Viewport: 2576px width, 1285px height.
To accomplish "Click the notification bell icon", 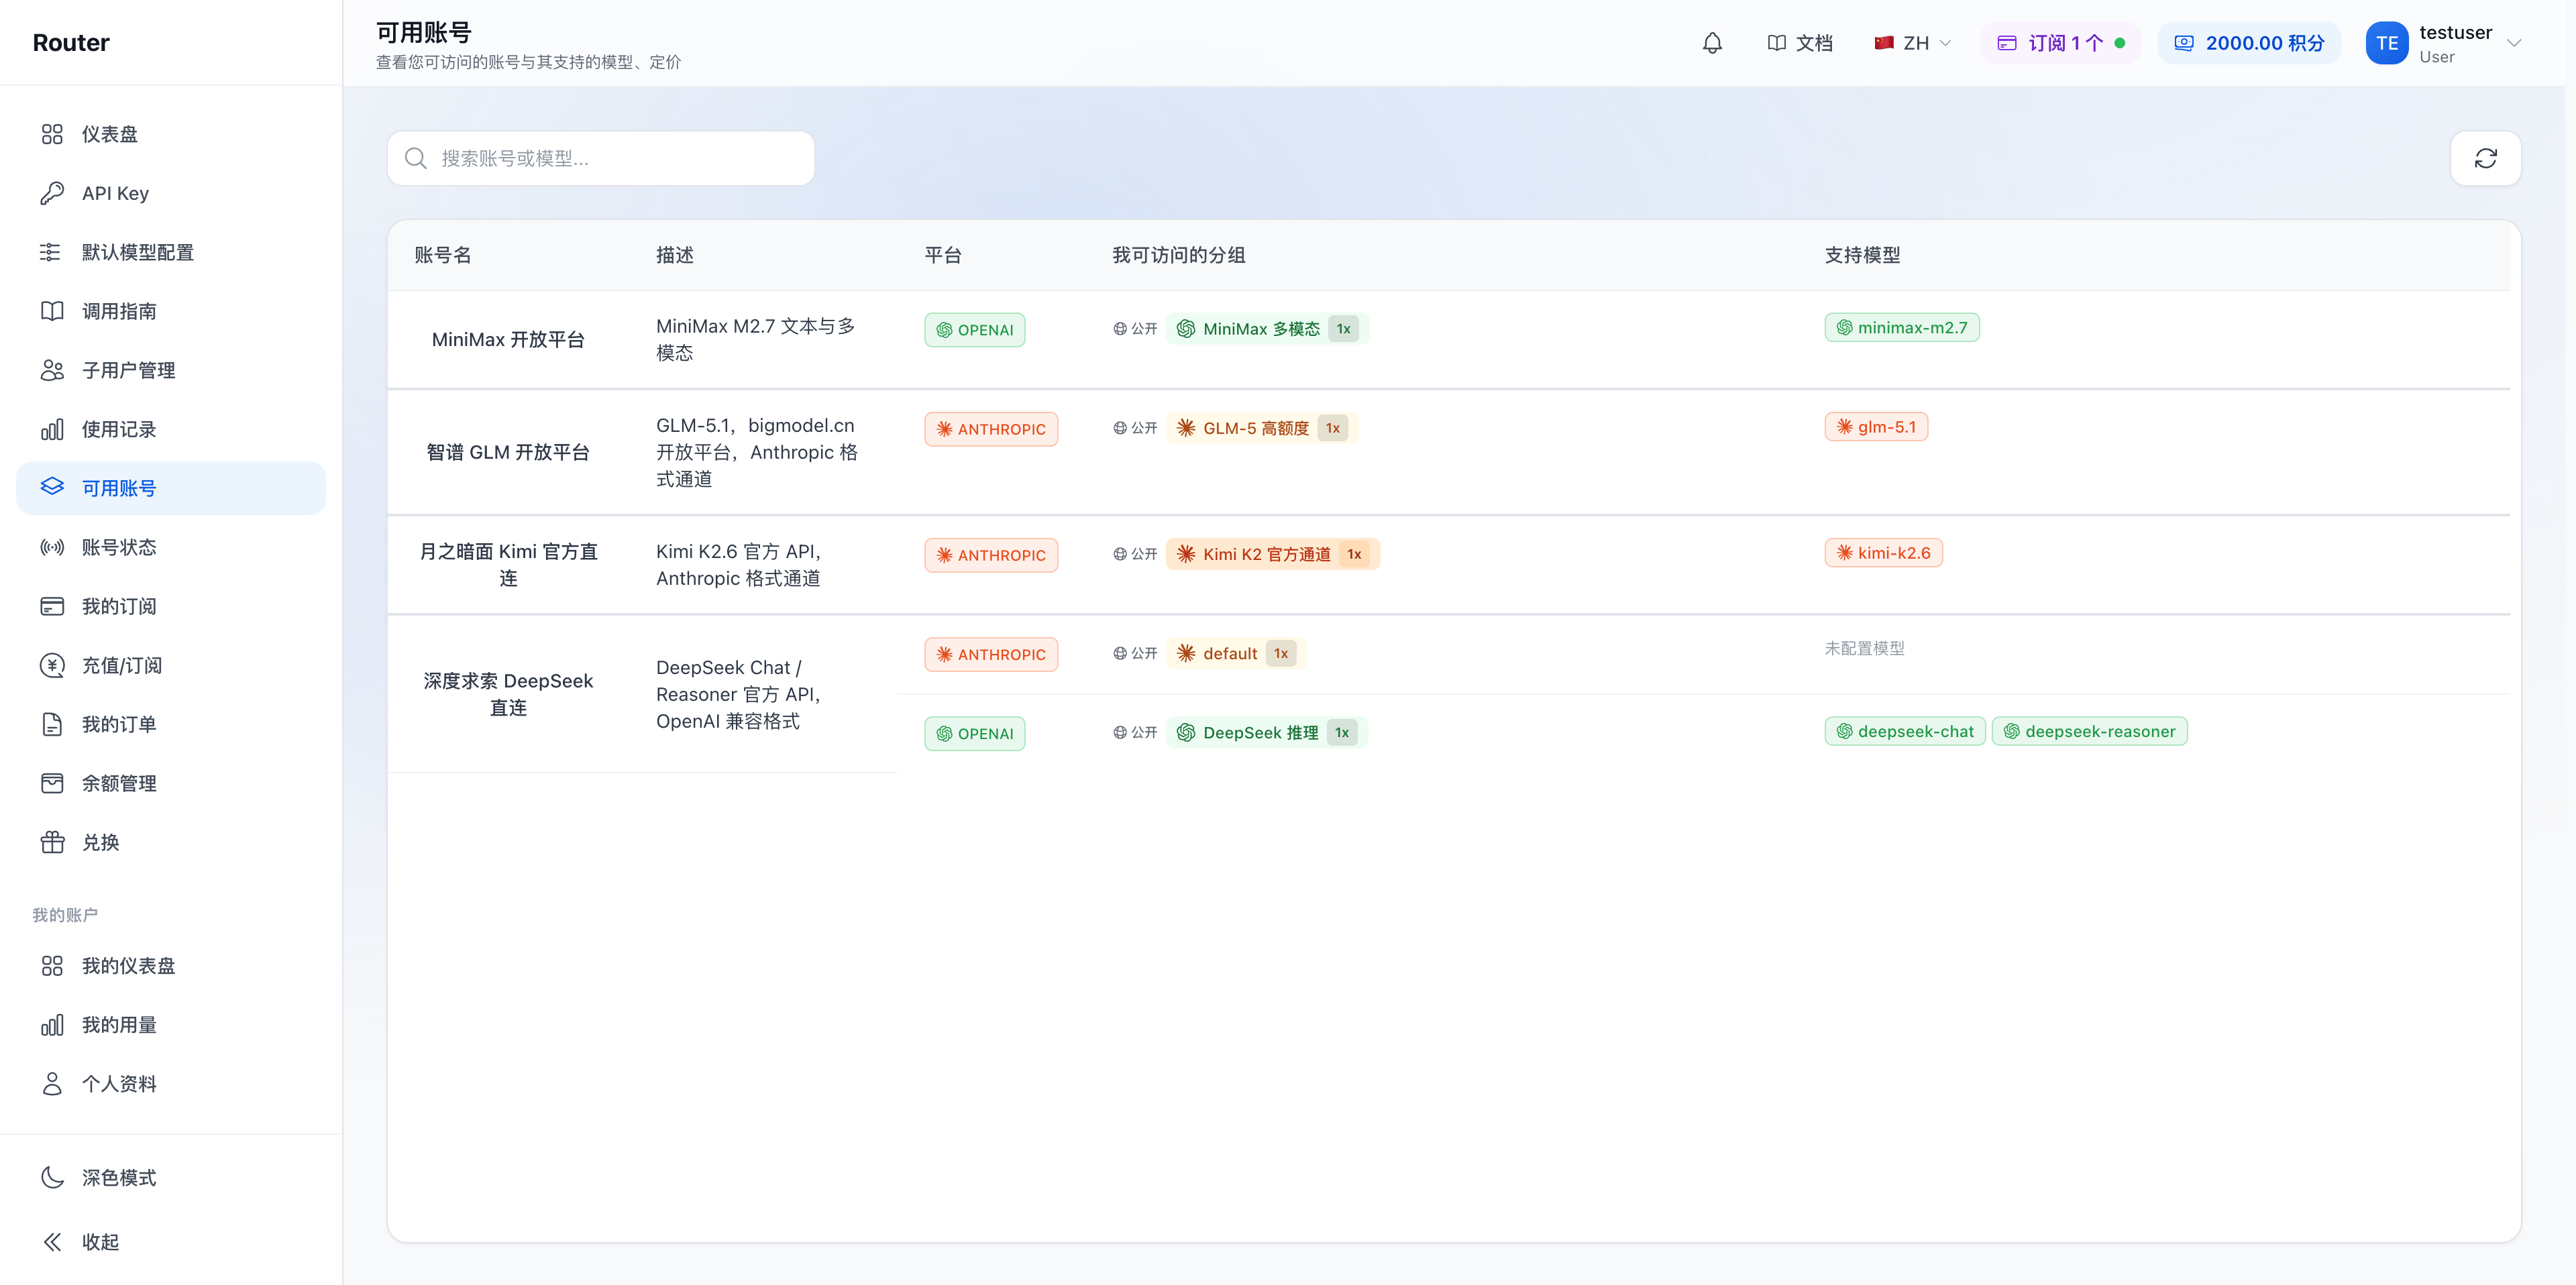I will point(1712,43).
